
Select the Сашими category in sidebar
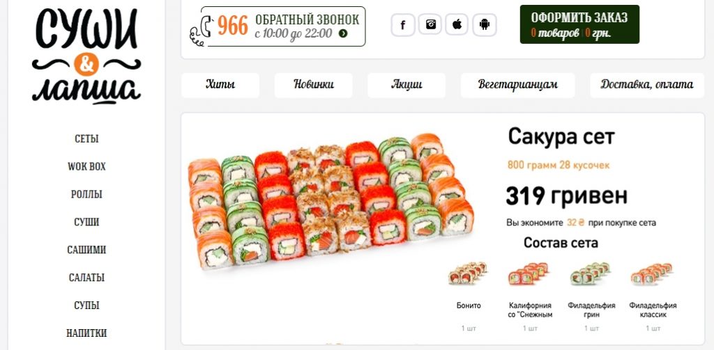(x=86, y=250)
